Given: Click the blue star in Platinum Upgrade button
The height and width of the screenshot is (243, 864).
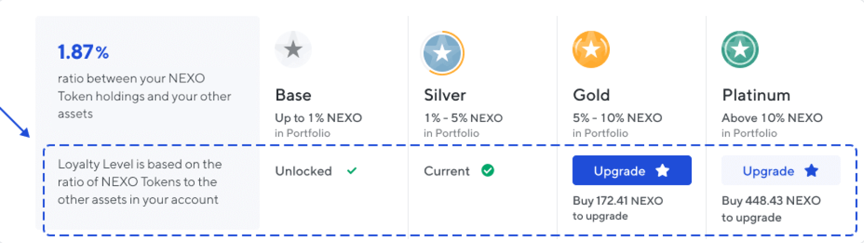Looking at the screenshot, I should pos(812,171).
